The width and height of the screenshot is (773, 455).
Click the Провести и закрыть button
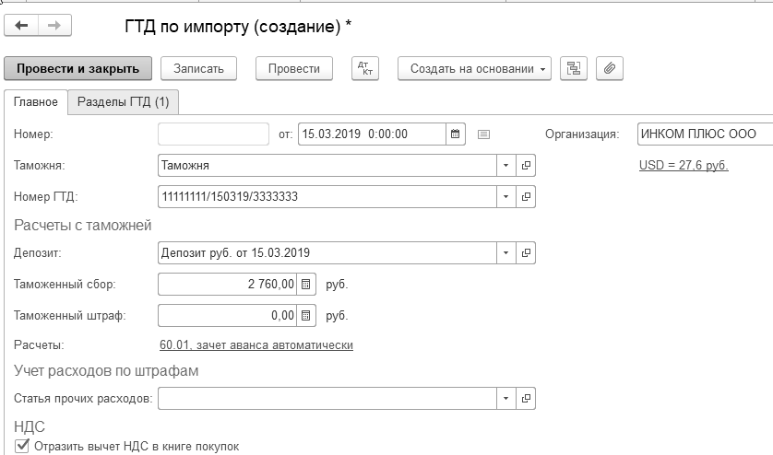(77, 68)
